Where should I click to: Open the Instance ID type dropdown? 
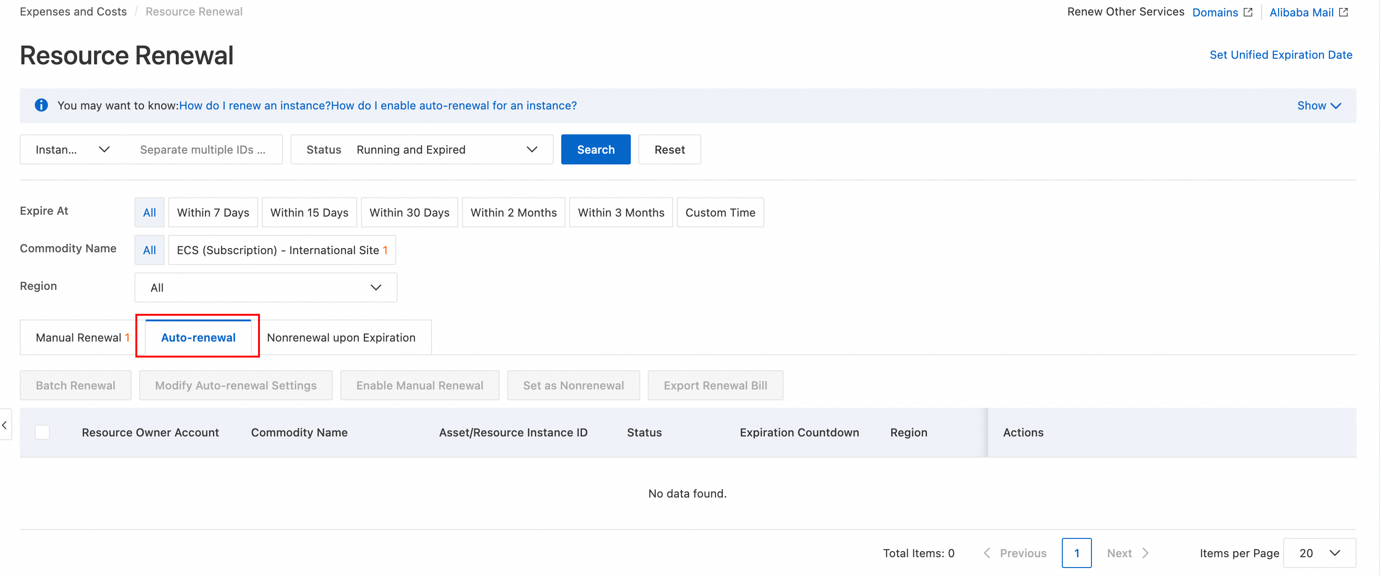pyautogui.click(x=72, y=149)
